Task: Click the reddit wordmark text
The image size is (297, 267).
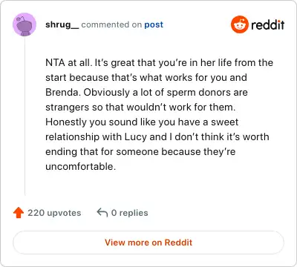Action: pos(267,24)
